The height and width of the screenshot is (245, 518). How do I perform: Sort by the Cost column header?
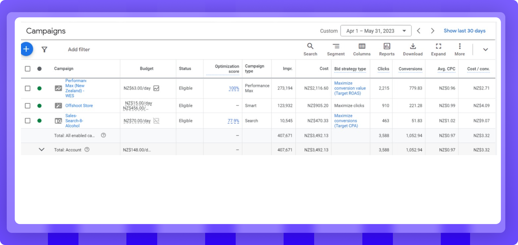324,69
